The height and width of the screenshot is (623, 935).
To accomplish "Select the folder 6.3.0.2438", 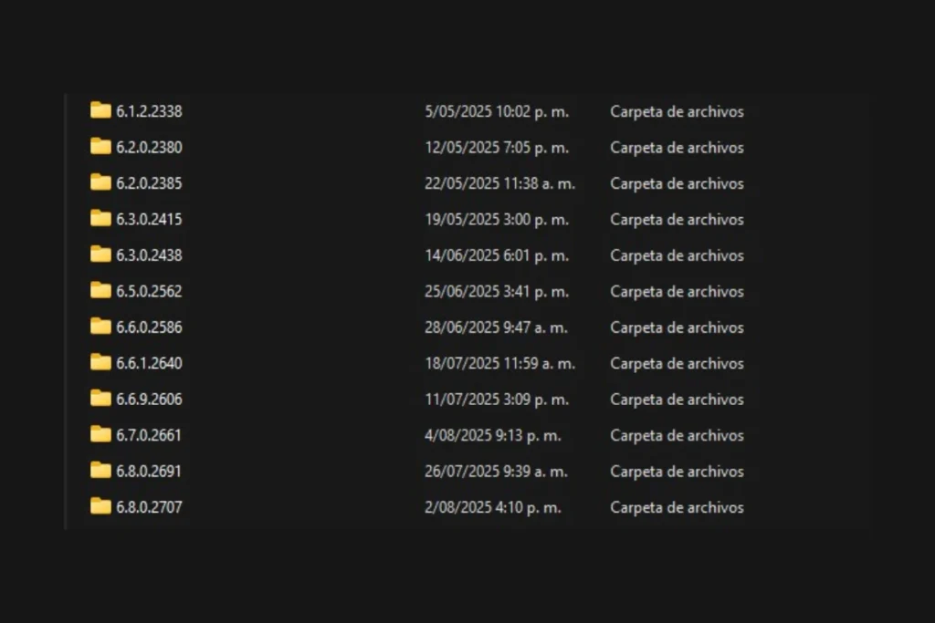I will 149,255.
